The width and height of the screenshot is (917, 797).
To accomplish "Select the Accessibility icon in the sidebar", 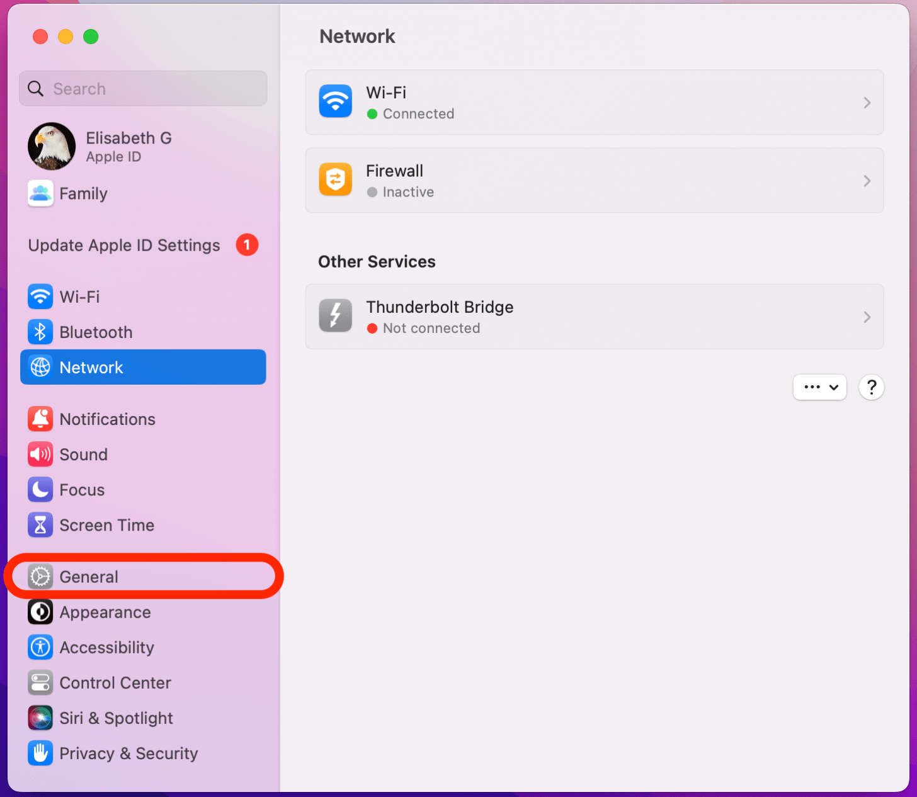I will click(40, 647).
